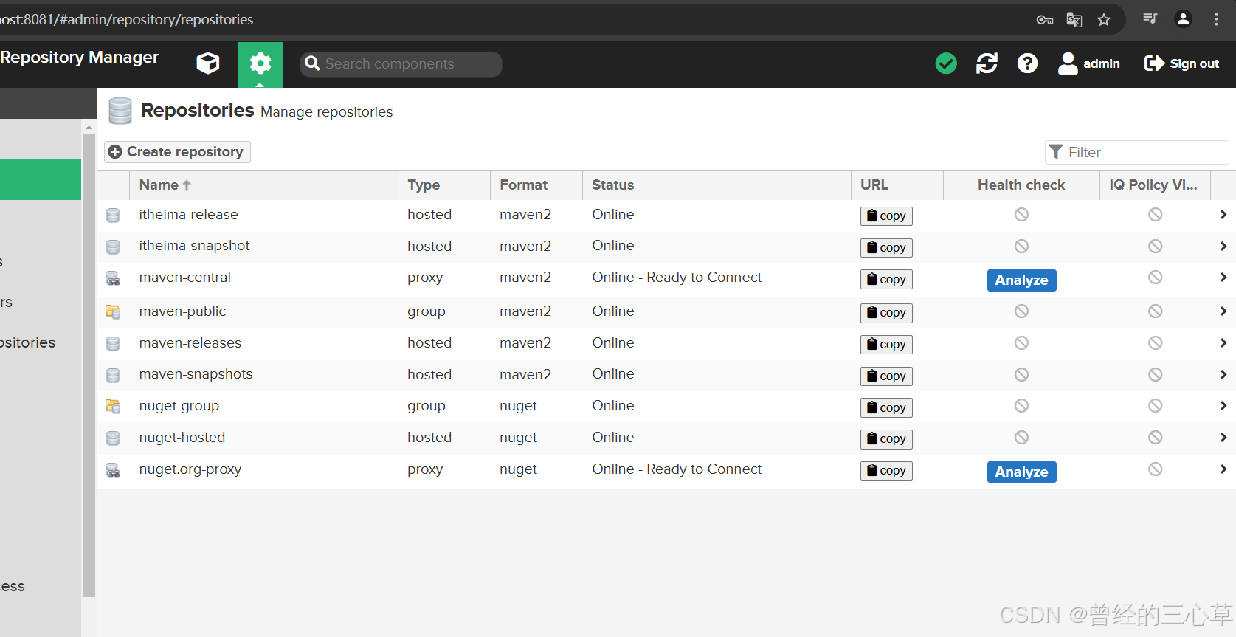Image resolution: width=1236 pixels, height=637 pixels.
Task: Copy URL of nuget-hosted
Action: pos(886,438)
